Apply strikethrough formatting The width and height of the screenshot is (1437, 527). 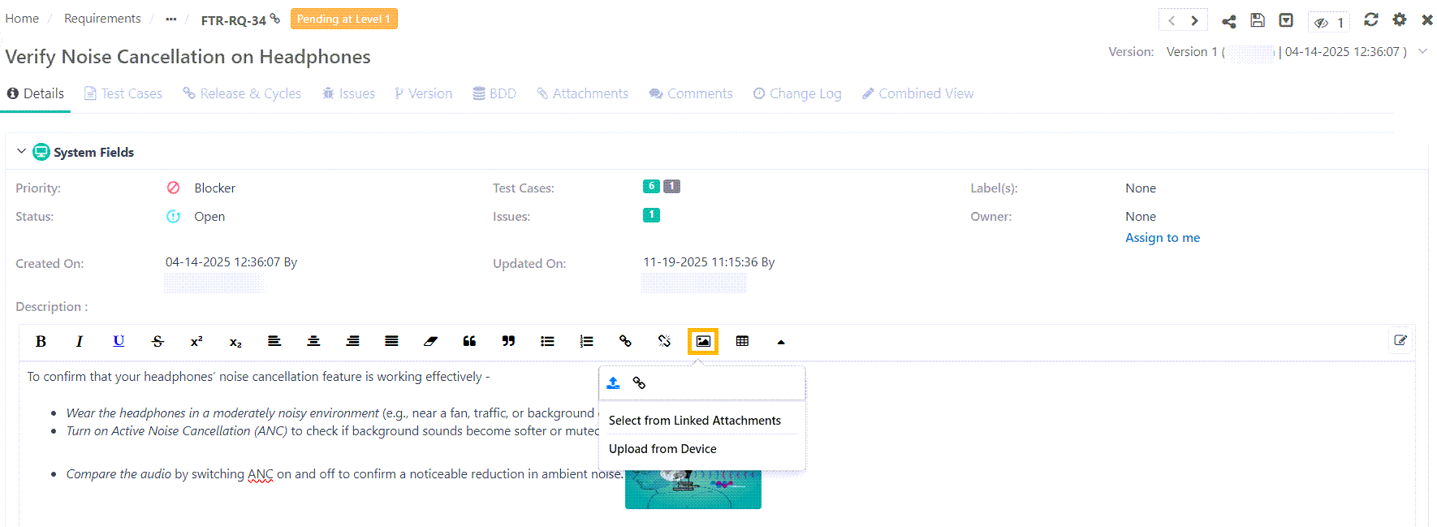click(158, 341)
